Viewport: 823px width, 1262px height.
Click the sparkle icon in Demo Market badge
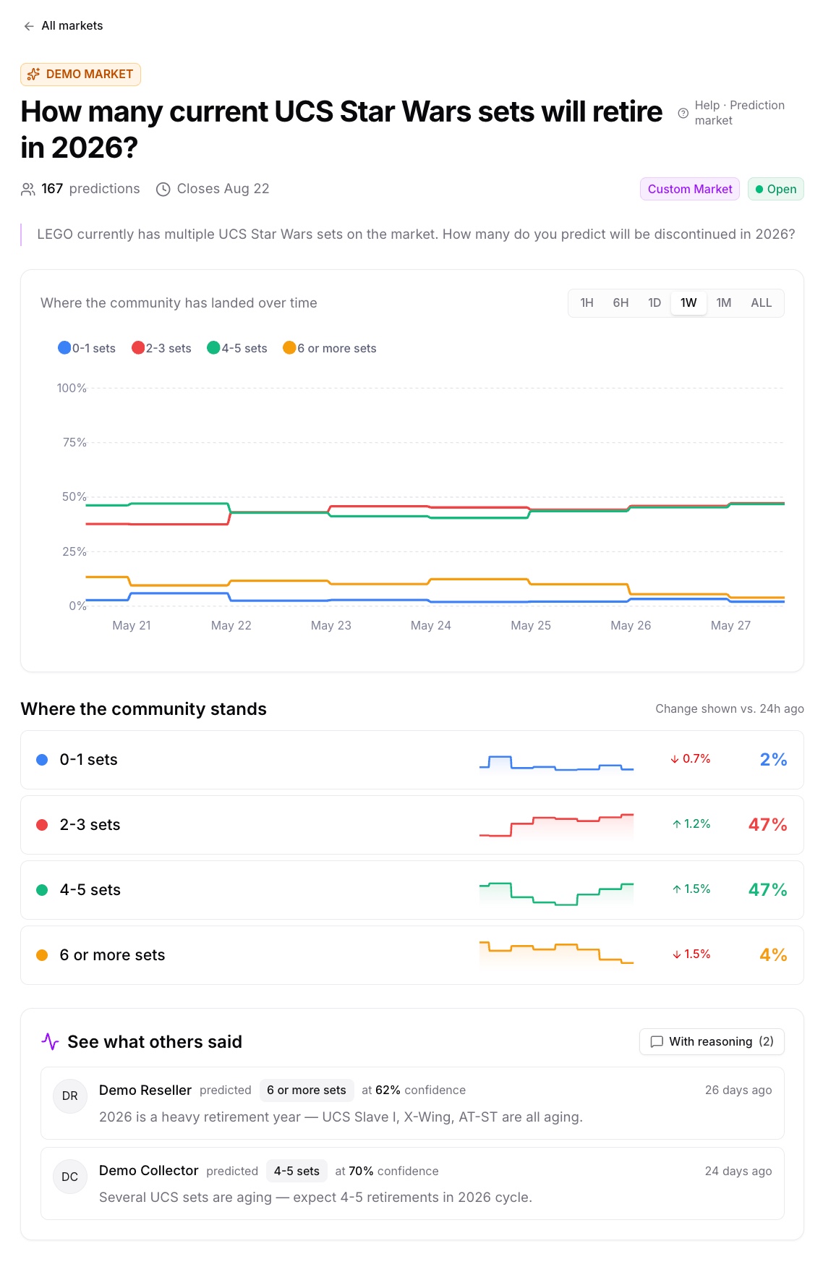coord(33,75)
